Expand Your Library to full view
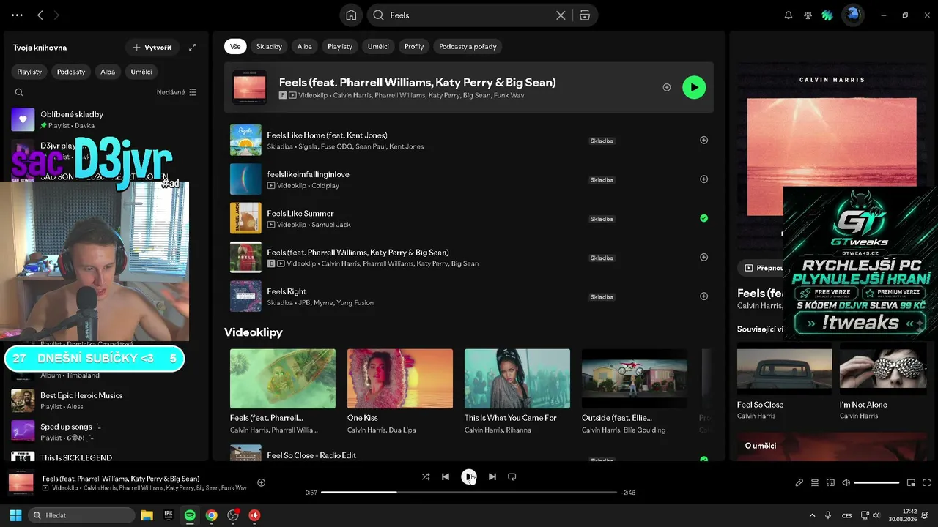 (x=193, y=48)
